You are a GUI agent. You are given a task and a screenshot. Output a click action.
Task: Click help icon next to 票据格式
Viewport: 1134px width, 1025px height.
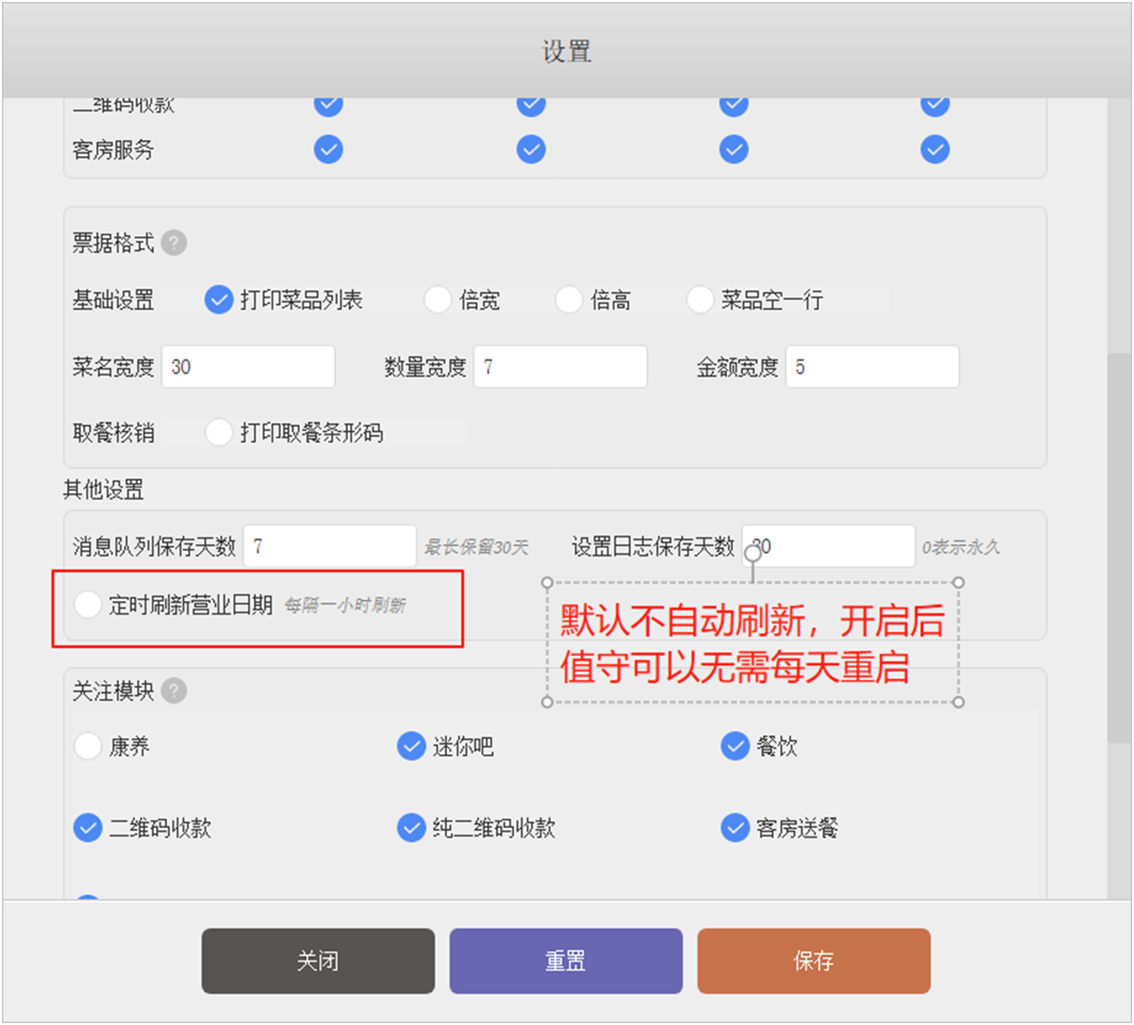(x=174, y=243)
